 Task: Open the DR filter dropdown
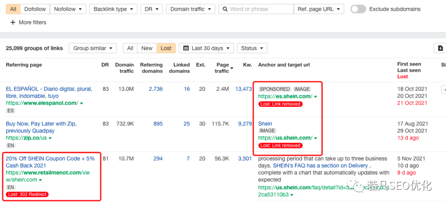pos(152,9)
